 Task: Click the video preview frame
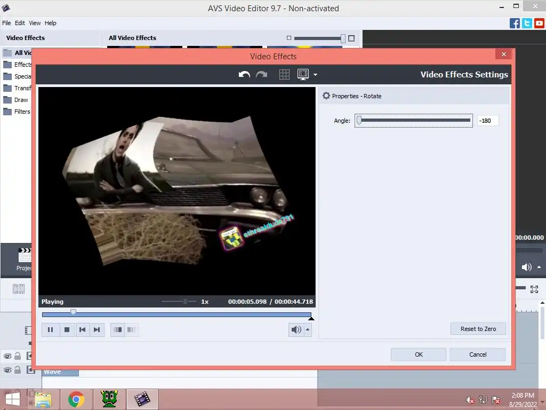(177, 191)
